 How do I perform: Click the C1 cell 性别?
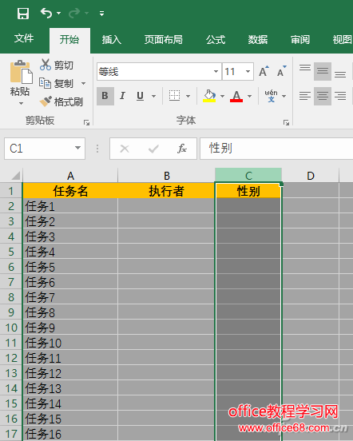pos(248,191)
